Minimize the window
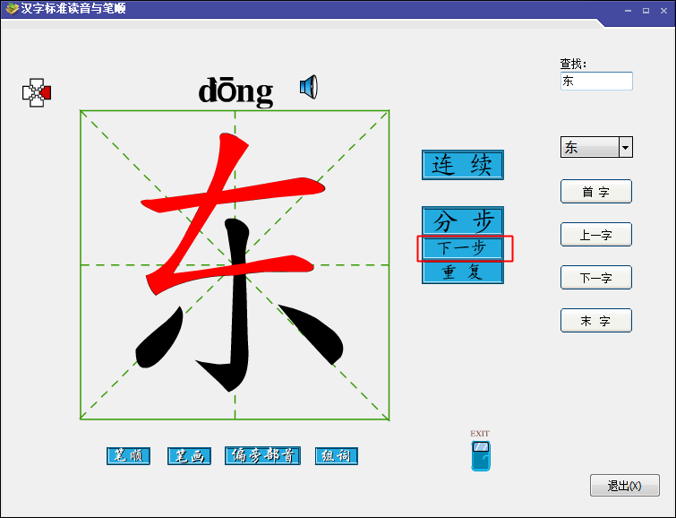676x518 pixels. [629, 11]
